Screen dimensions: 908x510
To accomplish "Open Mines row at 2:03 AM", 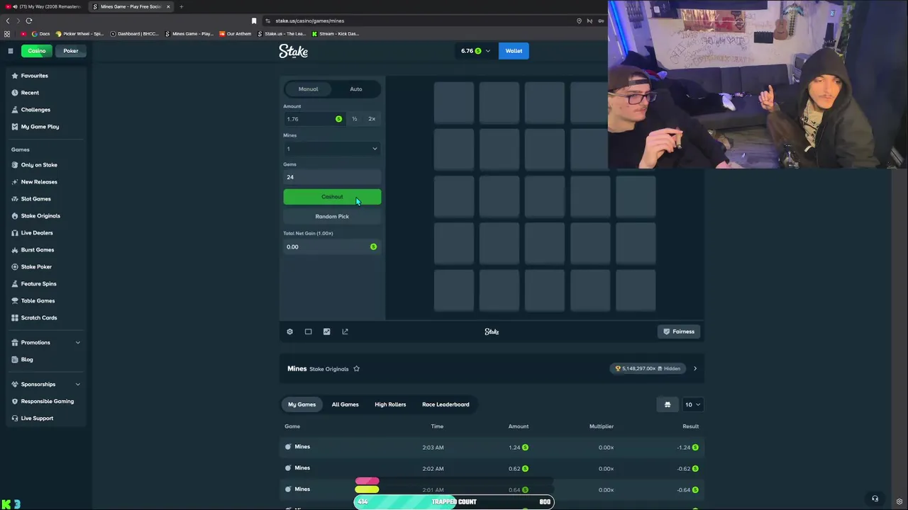I will pos(492,447).
